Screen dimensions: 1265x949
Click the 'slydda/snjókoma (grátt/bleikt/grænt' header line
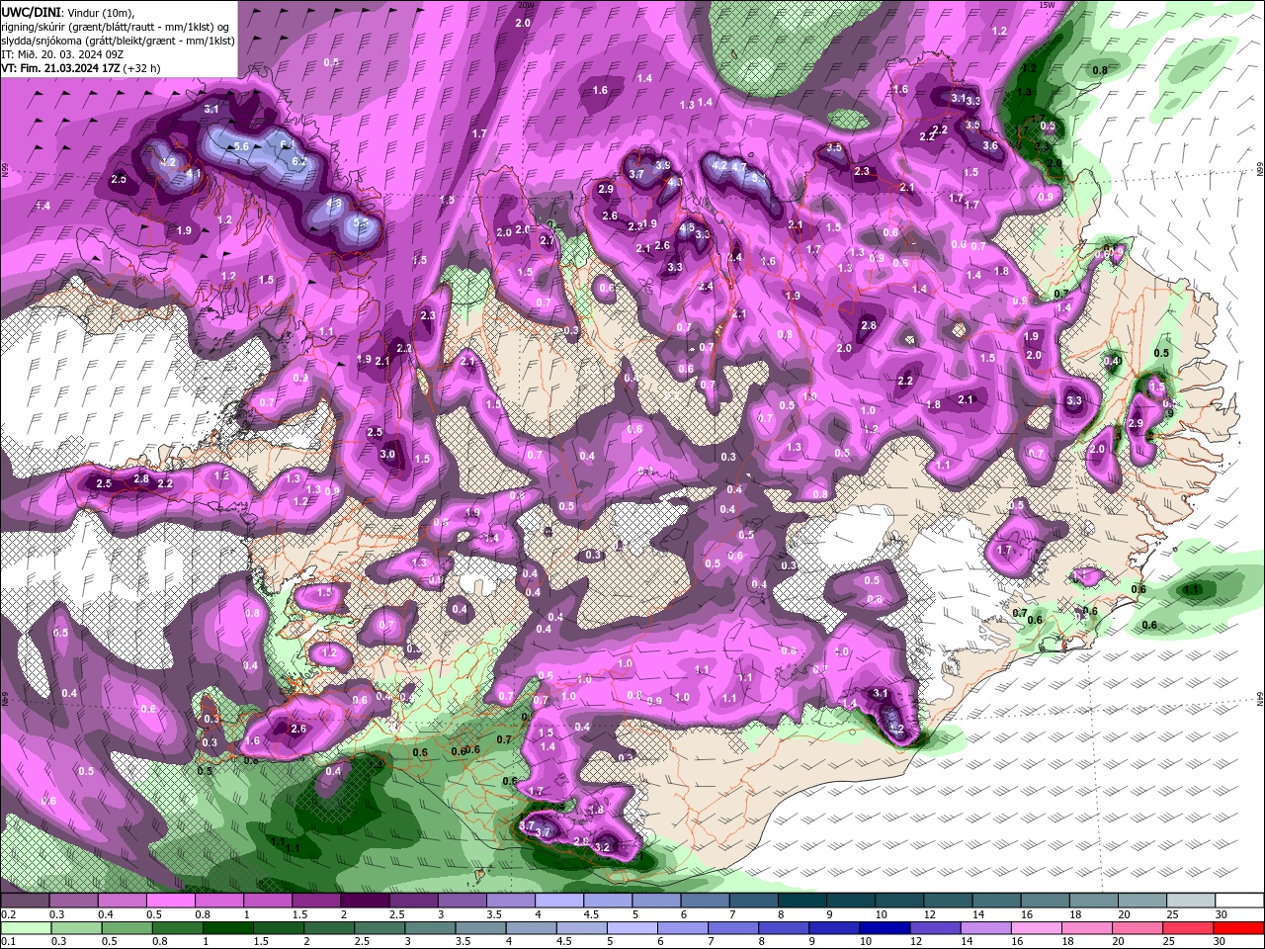(118, 41)
